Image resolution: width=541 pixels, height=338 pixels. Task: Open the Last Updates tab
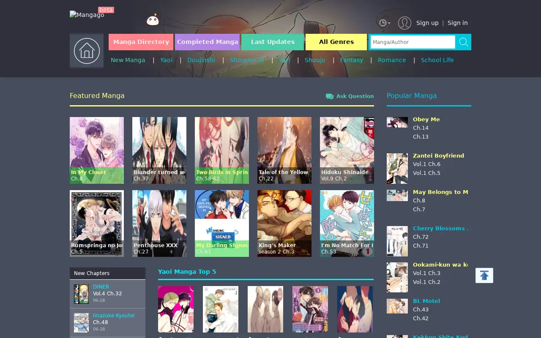273,42
